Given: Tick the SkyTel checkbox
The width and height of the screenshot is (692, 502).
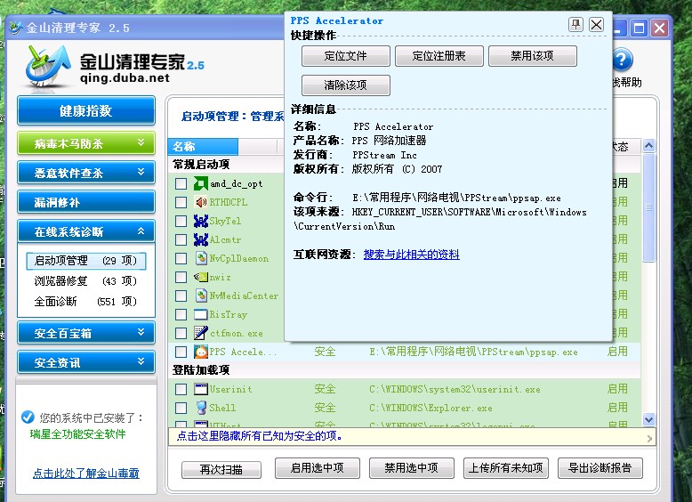Looking at the screenshot, I should coord(181,221).
